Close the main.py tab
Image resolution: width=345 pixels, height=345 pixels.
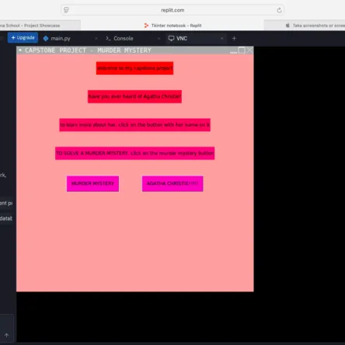pyautogui.click(x=96, y=38)
